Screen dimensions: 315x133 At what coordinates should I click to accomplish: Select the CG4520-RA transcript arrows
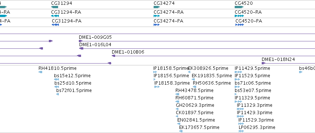click(x=239, y=16)
